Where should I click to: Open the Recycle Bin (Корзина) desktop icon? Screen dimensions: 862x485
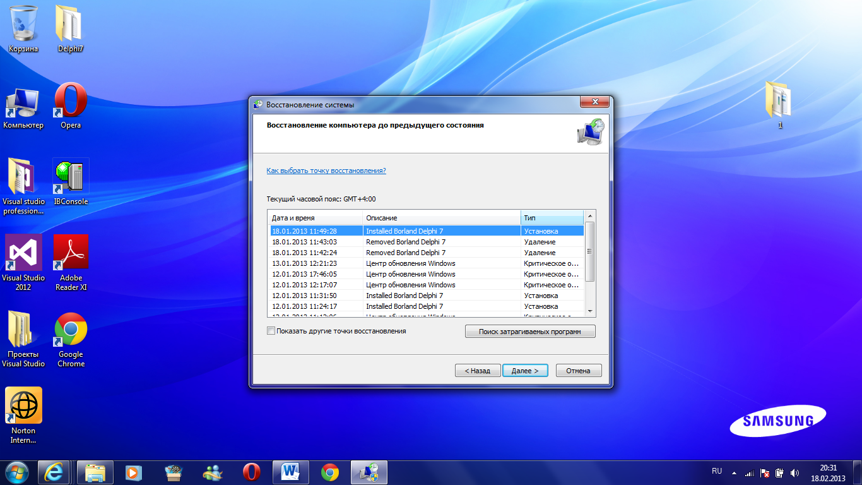click(x=23, y=30)
